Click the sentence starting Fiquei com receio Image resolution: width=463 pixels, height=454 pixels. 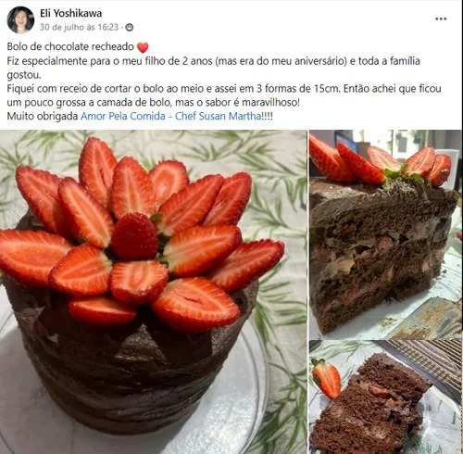coord(224,95)
